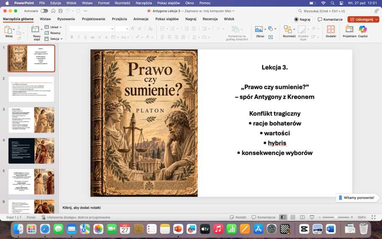The width and height of the screenshot is (382, 239).
Task: Add a slide with Nowy slajd
Action: coord(35,32)
